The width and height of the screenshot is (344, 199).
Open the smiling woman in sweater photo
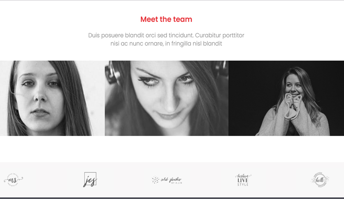click(286, 98)
